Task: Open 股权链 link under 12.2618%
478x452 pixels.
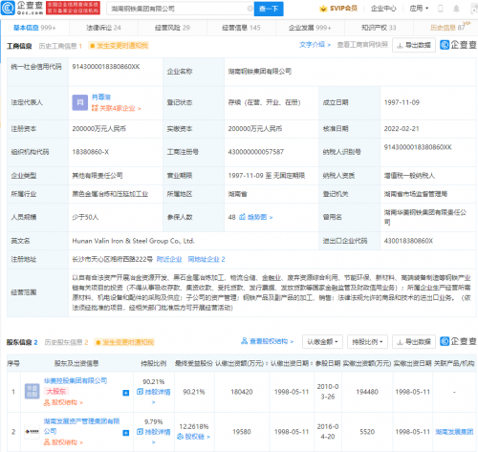Action: [194, 437]
